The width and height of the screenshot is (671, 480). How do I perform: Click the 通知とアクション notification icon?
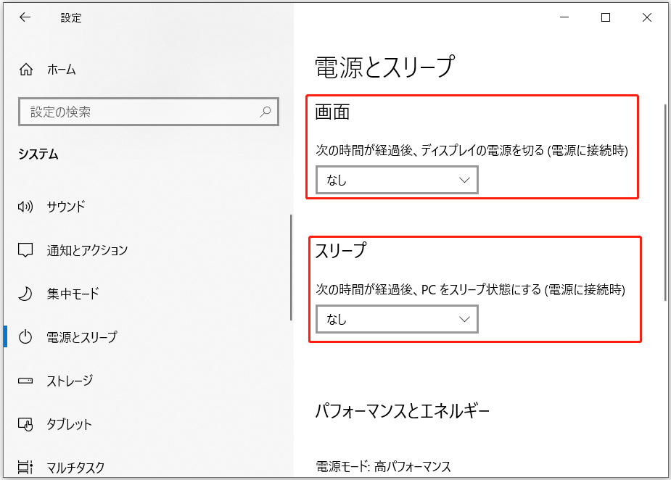coord(25,249)
